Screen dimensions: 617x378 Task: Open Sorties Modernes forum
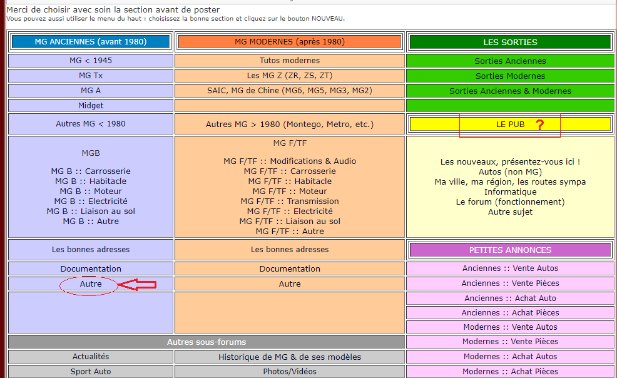coord(510,76)
